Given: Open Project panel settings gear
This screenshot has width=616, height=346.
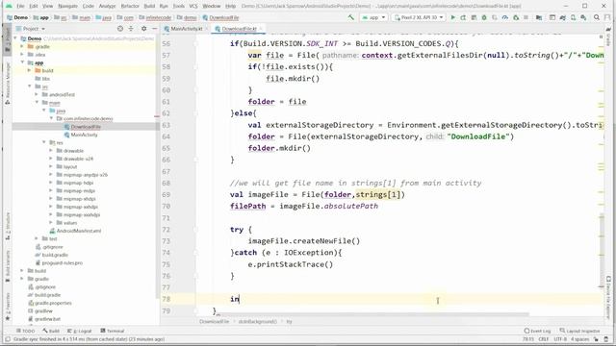Looking at the screenshot, I should pyautogui.click(x=143, y=29).
